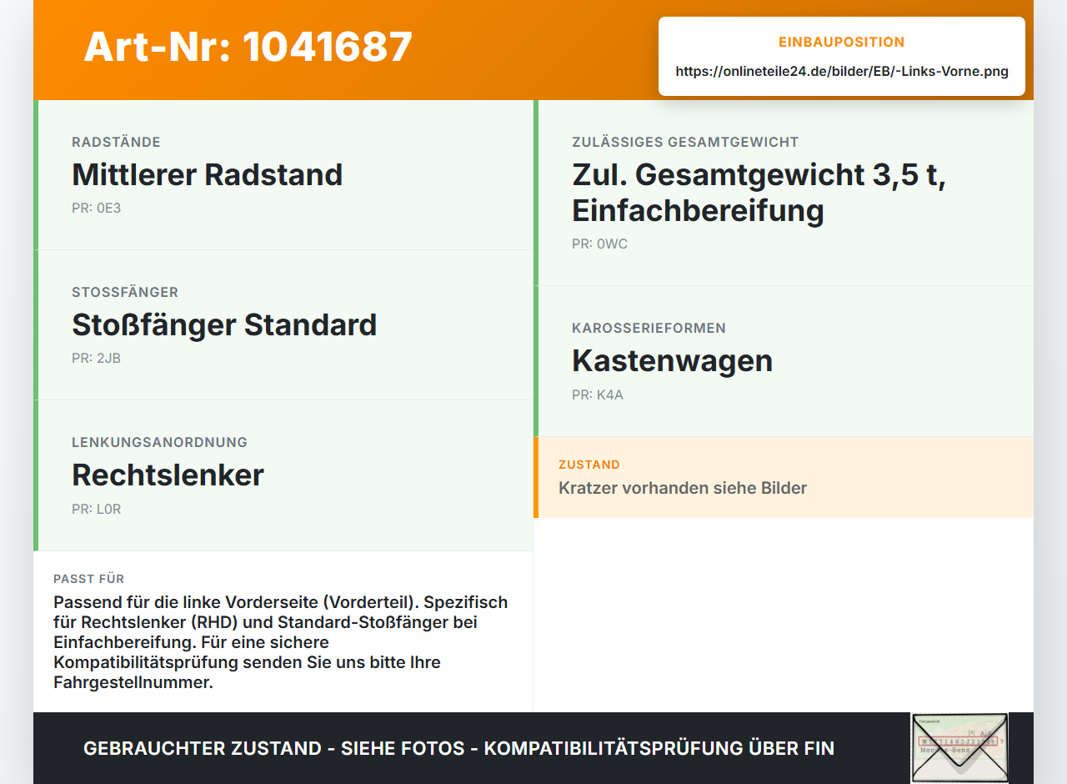
Task: Click the envelope thumbnail image in footer
Action: pos(959,748)
